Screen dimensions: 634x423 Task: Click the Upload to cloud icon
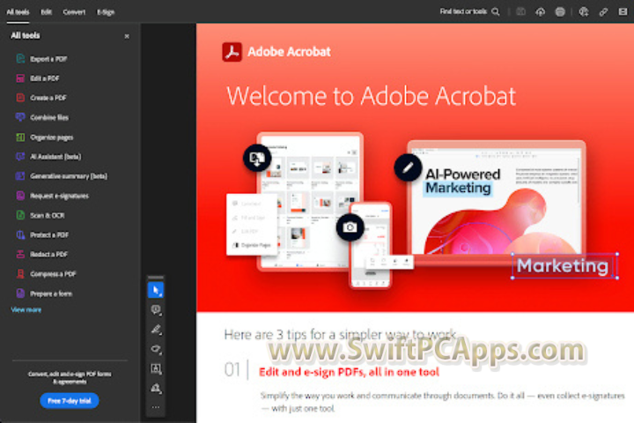[540, 11]
